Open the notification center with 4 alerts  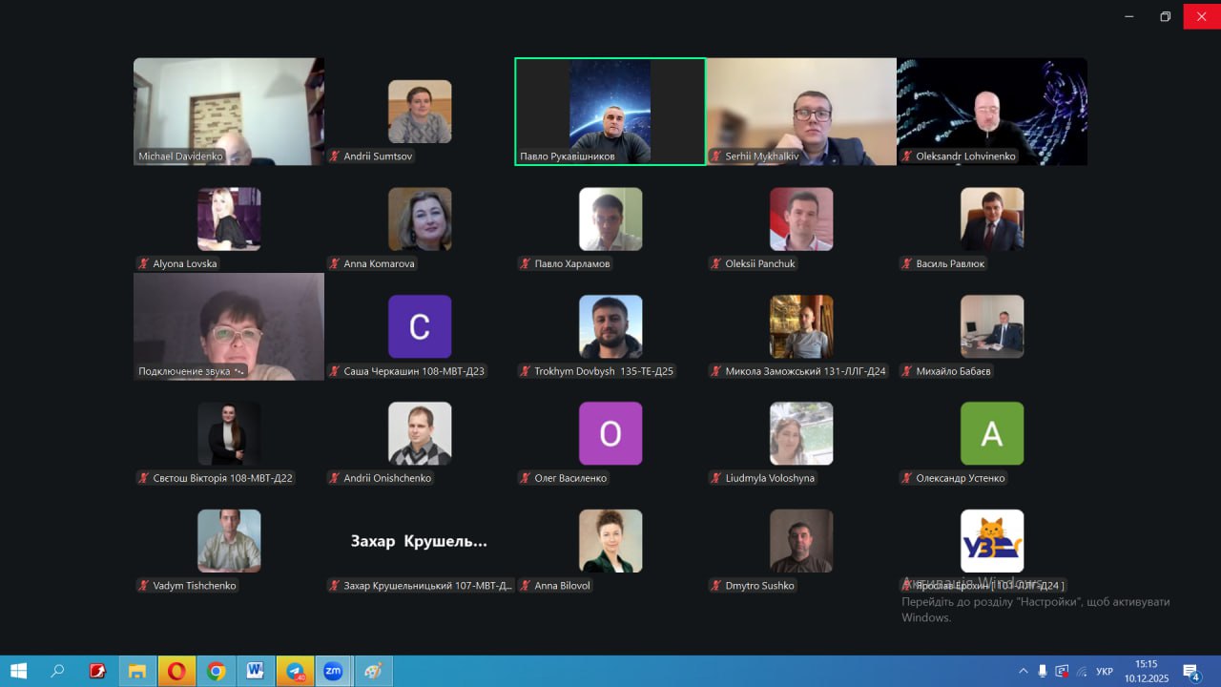[x=1190, y=671]
